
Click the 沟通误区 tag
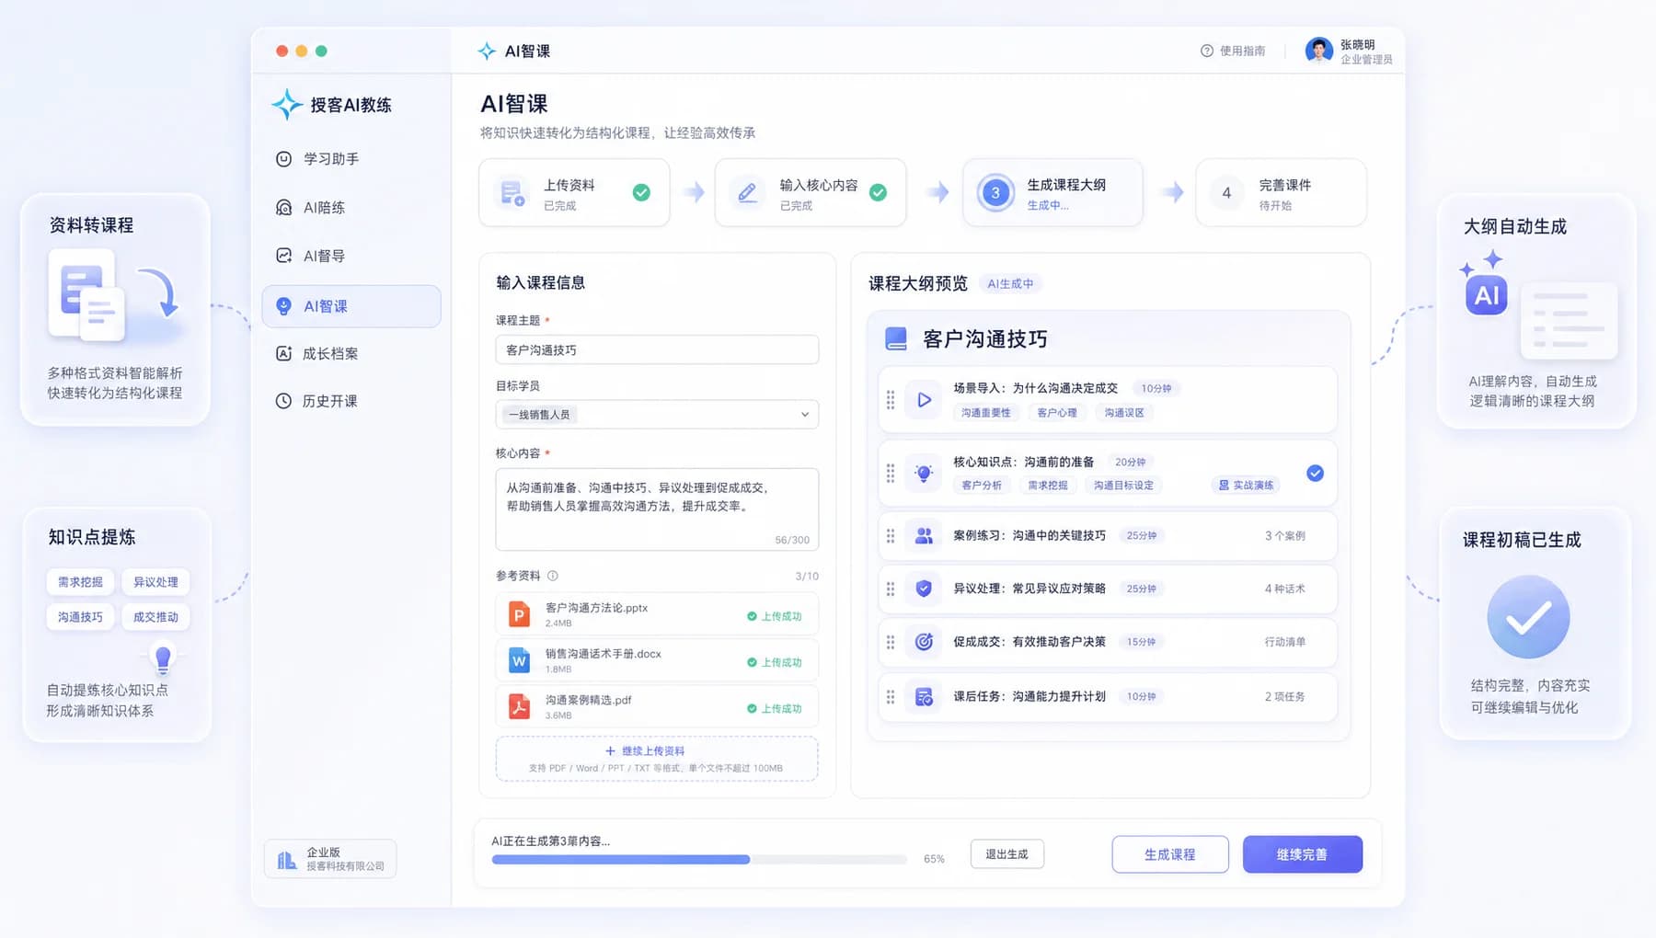coord(1124,413)
